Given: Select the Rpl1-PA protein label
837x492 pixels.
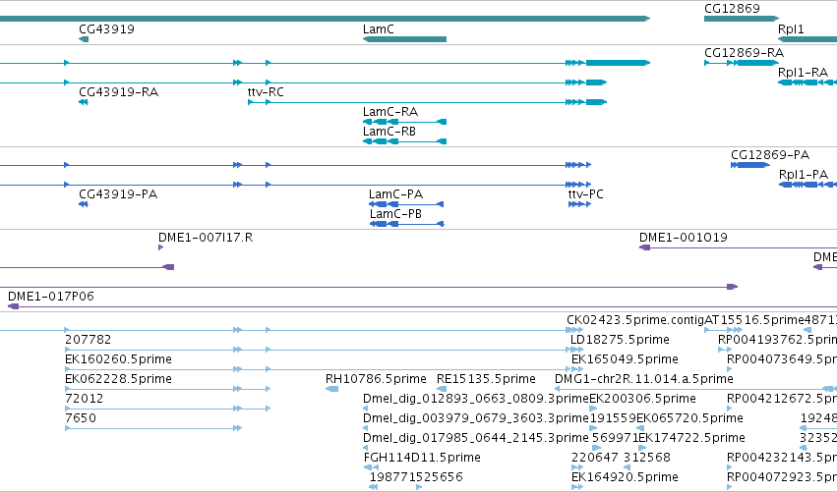Looking at the screenshot, I should 804,175.
